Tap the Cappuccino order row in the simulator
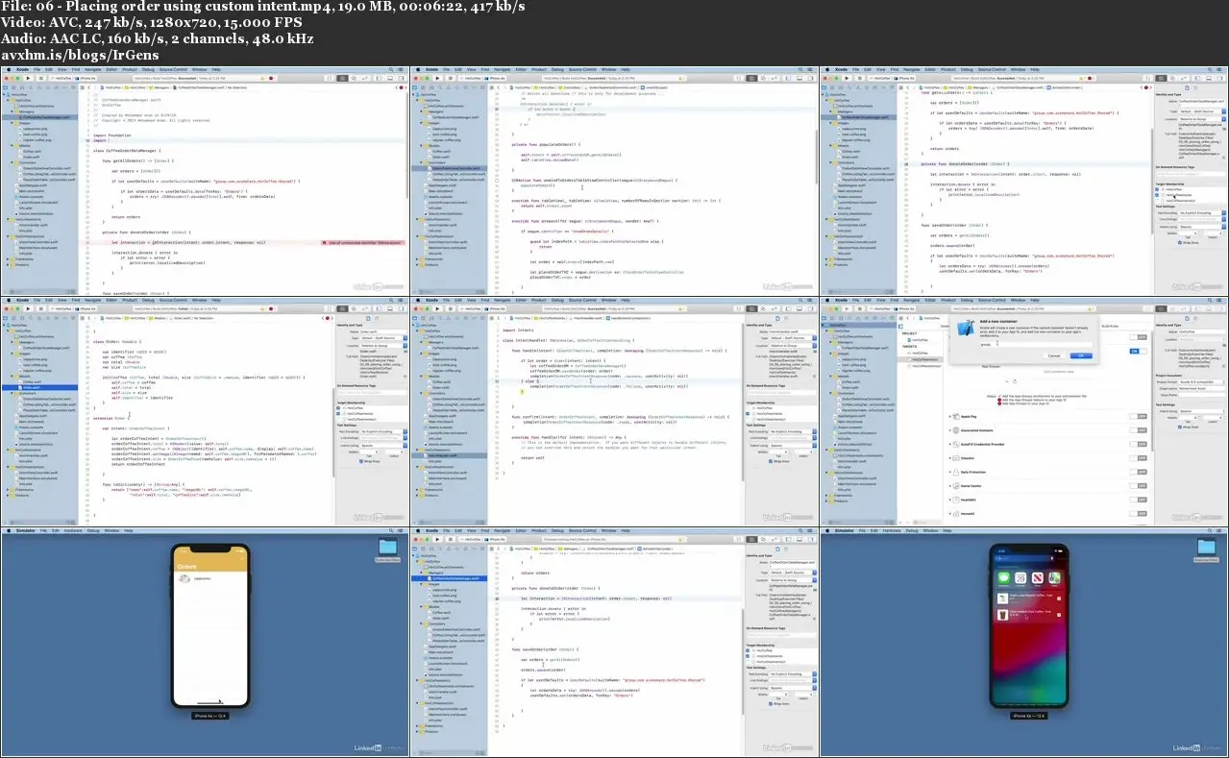This screenshot has height=758, width=1229. (x=209, y=579)
